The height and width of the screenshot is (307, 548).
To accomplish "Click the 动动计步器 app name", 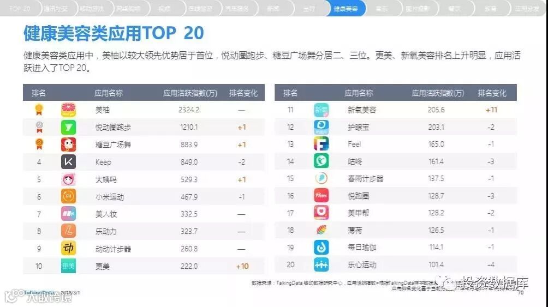I will (x=113, y=249).
